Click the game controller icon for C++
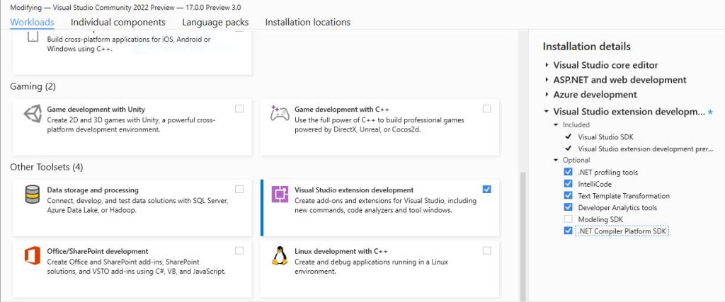This screenshot has height=302, width=725. [280, 115]
